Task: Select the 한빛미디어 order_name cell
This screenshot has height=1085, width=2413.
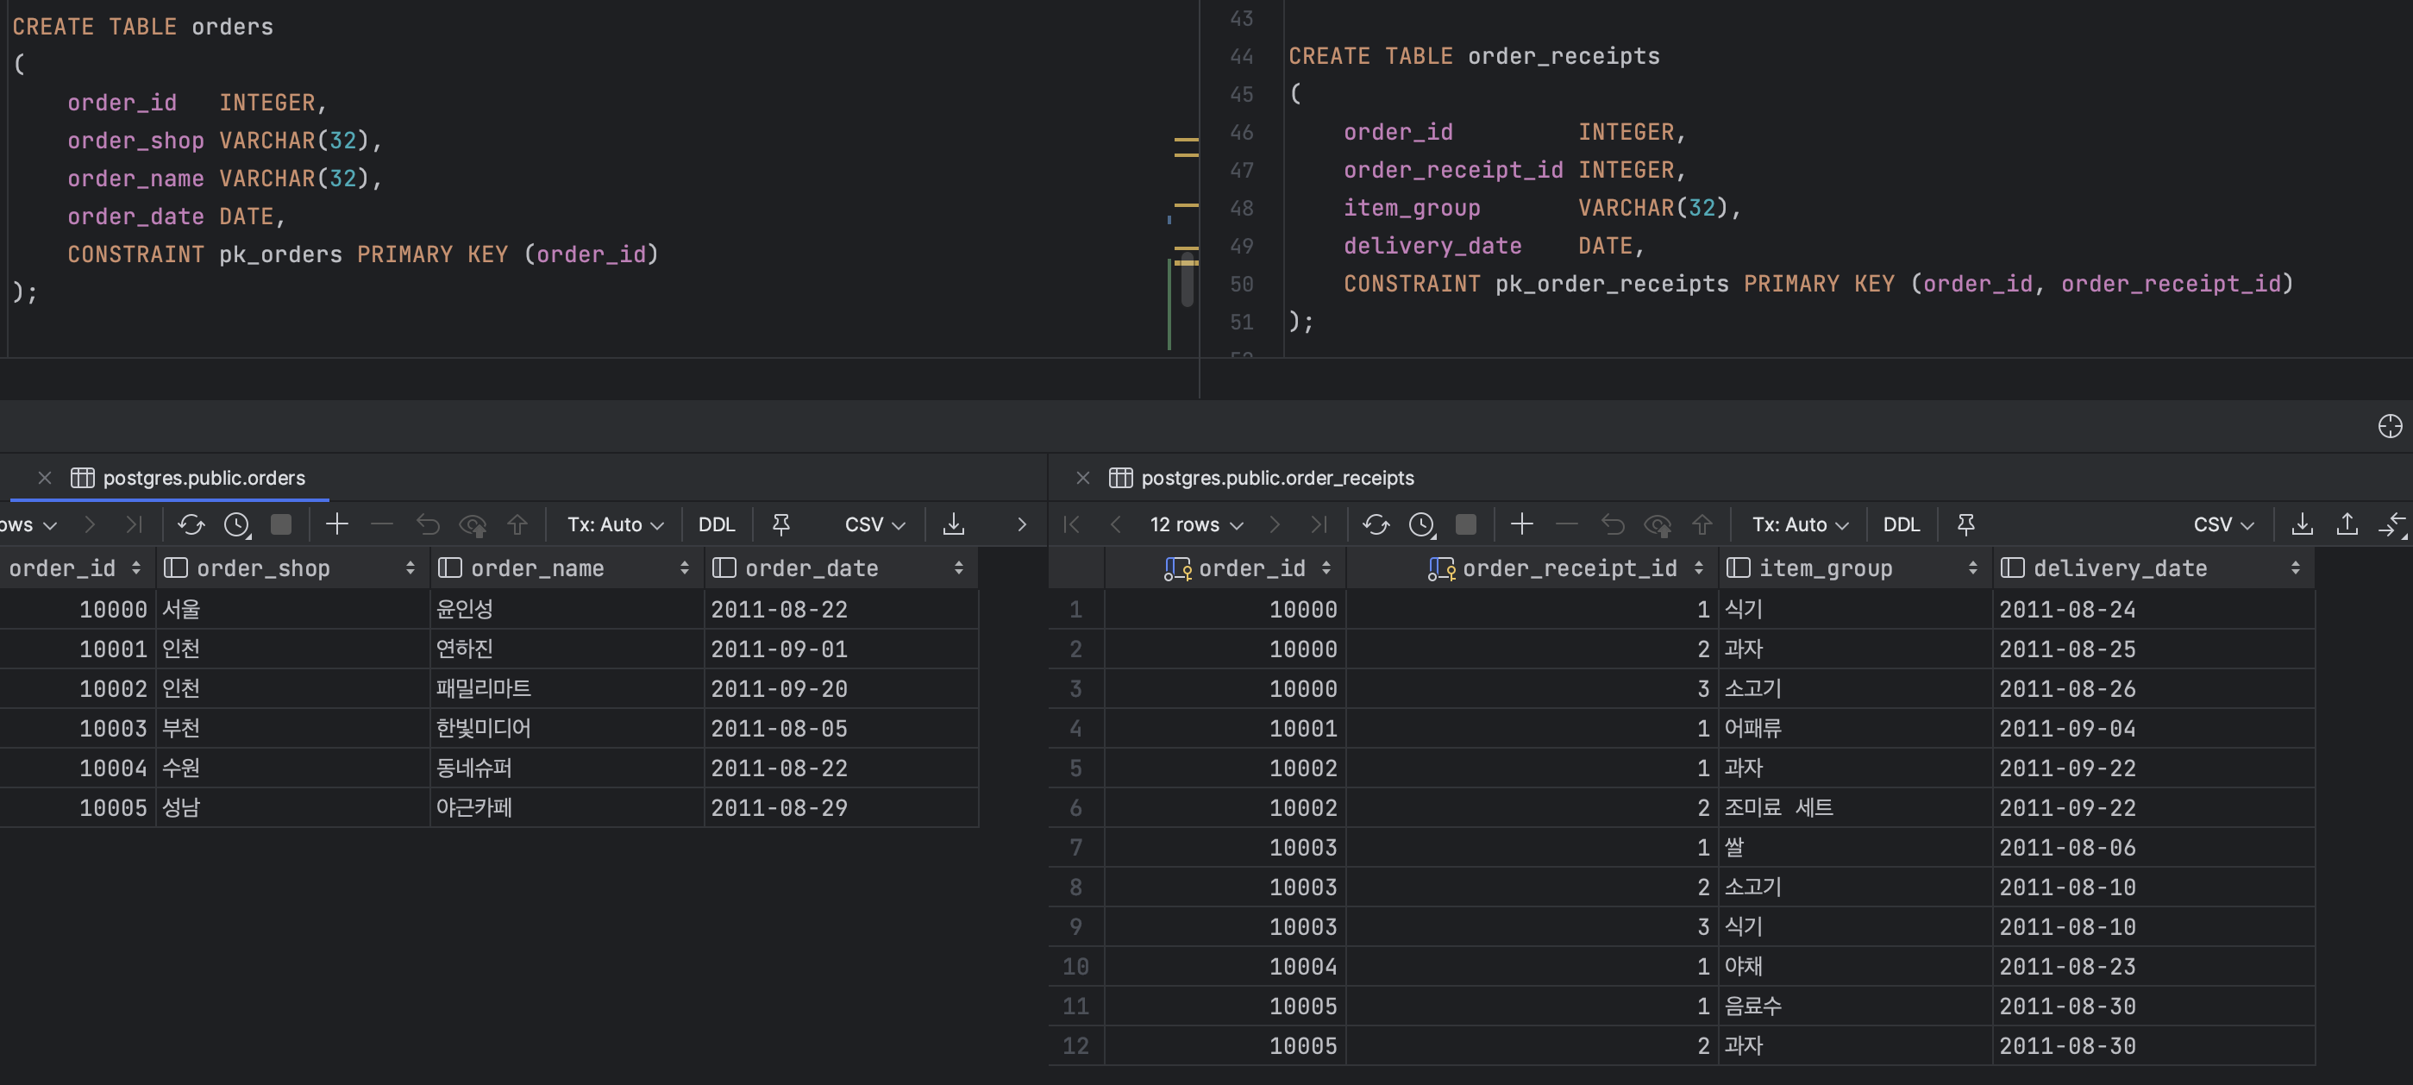Action: (567, 728)
